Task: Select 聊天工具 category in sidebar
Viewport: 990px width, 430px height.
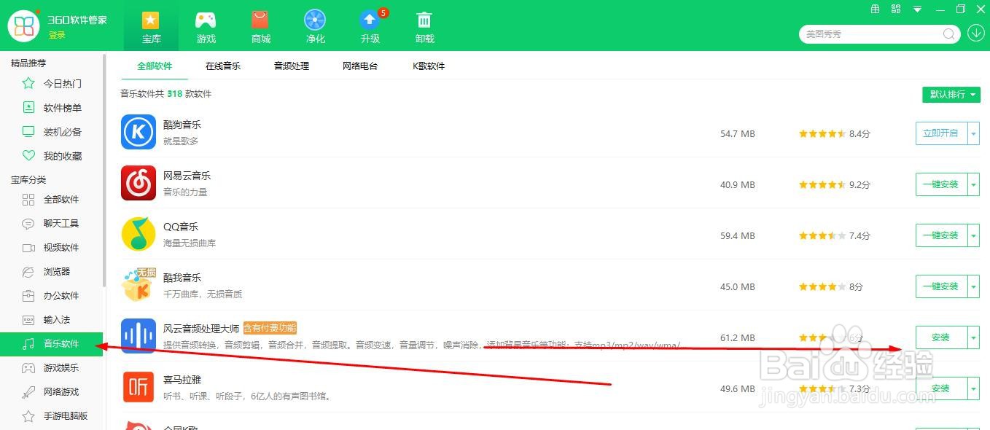Action: coord(52,224)
